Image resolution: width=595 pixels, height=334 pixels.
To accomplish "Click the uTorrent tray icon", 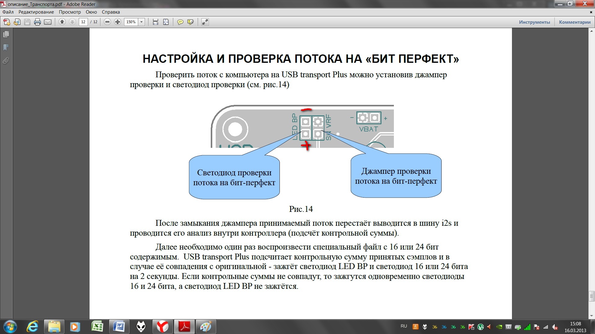I will tap(481, 327).
